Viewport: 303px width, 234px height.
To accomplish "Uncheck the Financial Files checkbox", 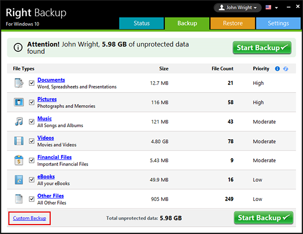I will coord(32,160).
